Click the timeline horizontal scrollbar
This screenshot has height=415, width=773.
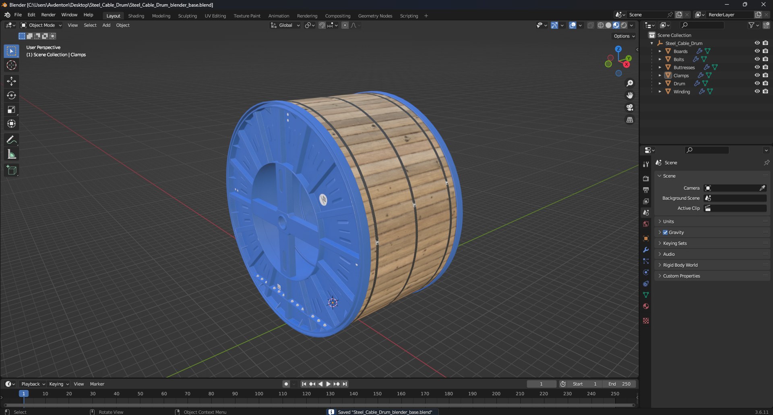319,405
